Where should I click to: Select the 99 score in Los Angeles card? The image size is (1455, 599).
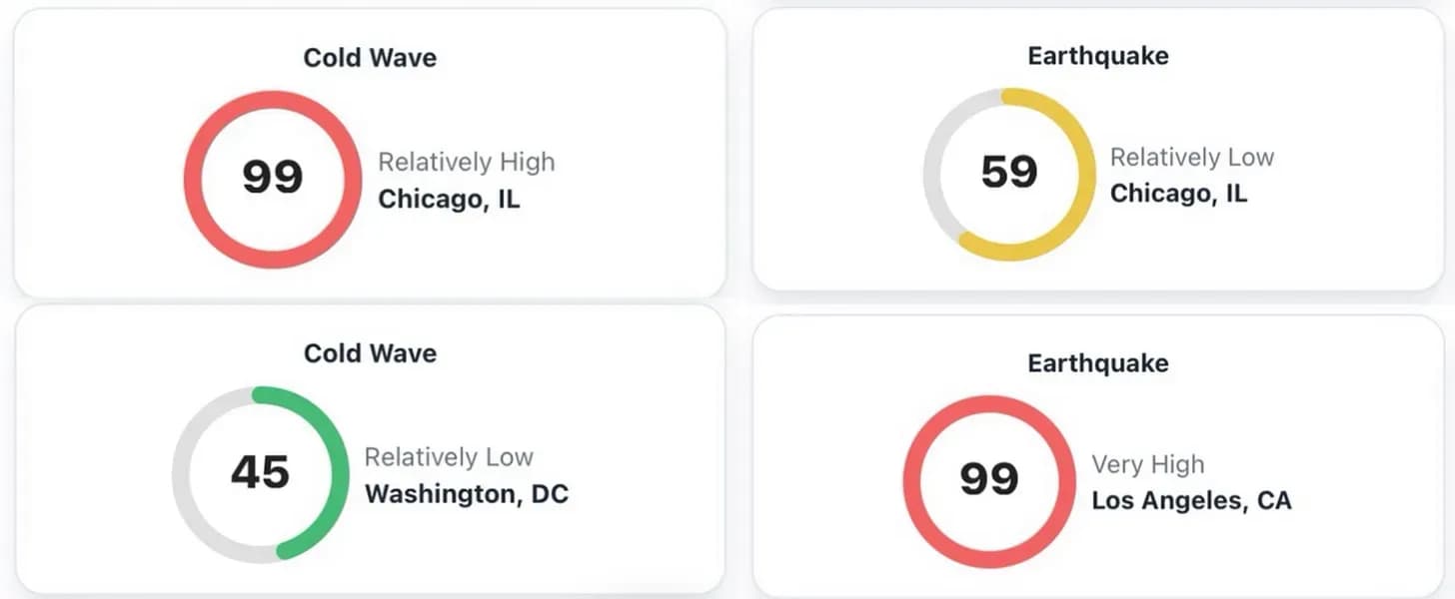click(989, 479)
